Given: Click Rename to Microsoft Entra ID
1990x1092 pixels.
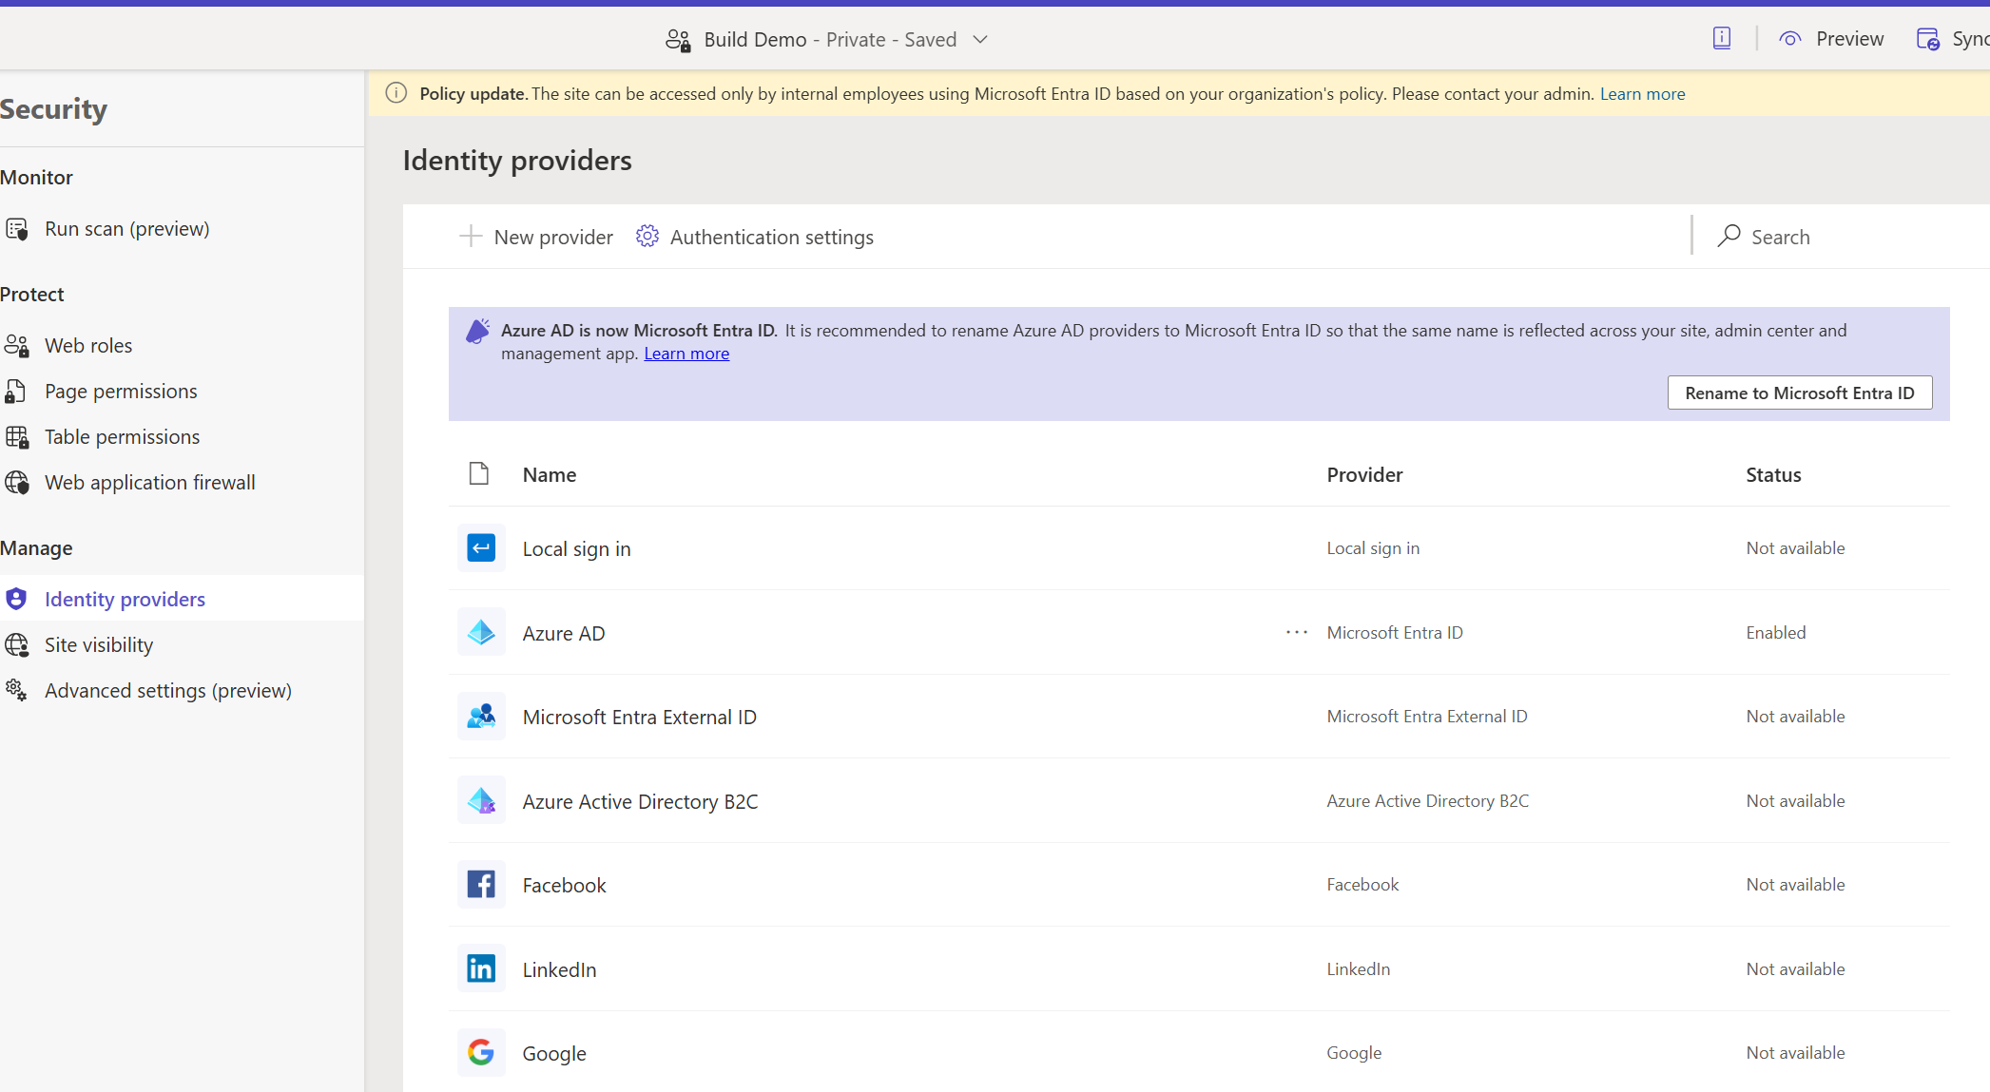Looking at the screenshot, I should pos(1800,393).
